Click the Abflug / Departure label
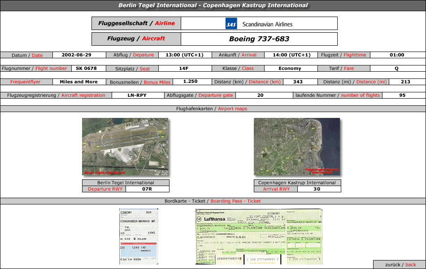Image resolution: width=426 pixels, height=269 pixels. 133,55
